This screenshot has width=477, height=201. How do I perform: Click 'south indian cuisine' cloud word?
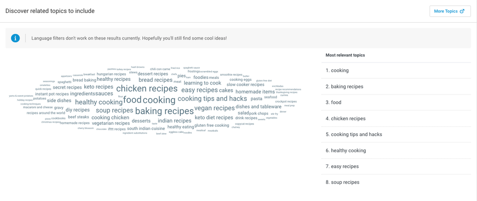click(146, 129)
